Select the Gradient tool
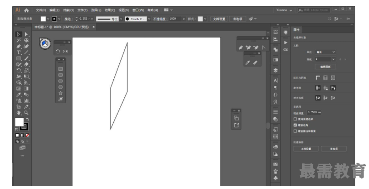This screenshot has width=369, height=189. click(27, 89)
